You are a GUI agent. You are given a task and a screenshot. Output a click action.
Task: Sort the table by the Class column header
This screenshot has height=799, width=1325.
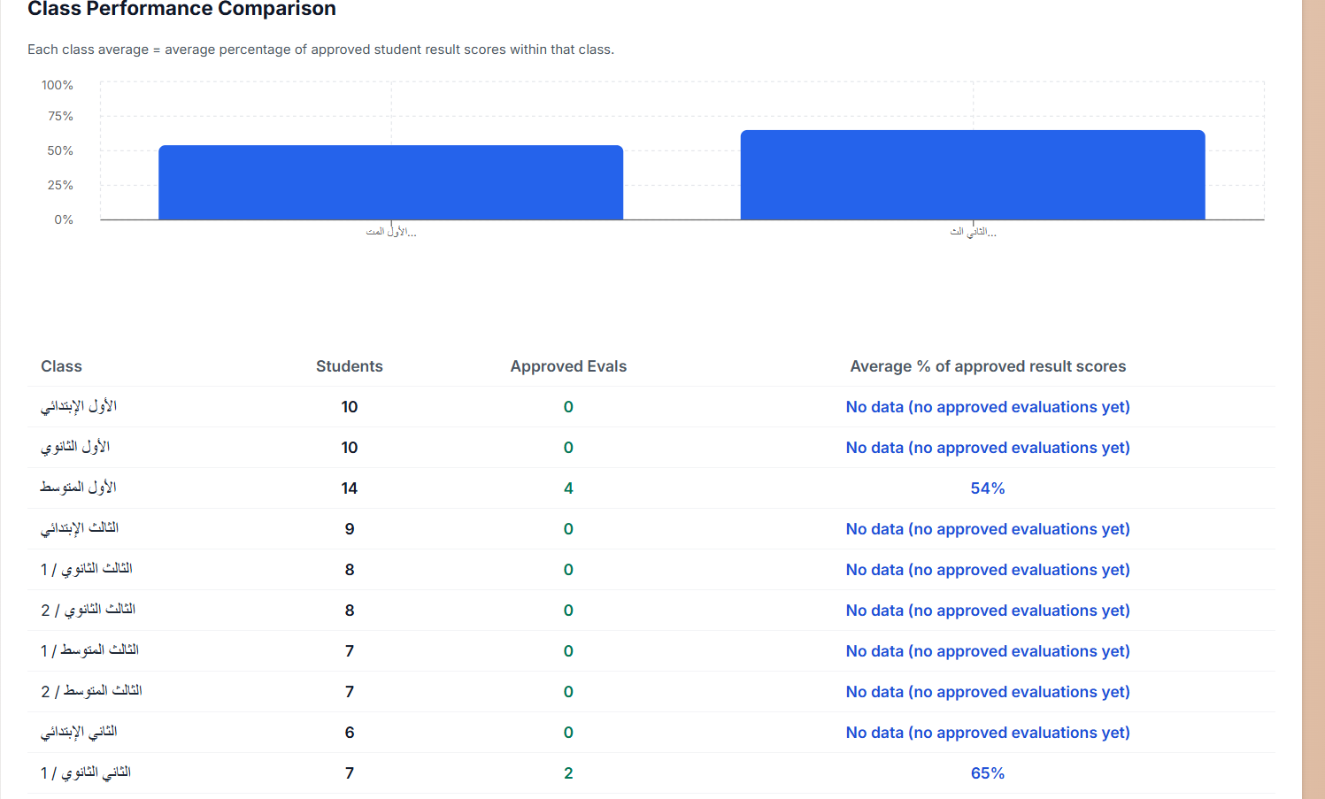tap(60, 365)
